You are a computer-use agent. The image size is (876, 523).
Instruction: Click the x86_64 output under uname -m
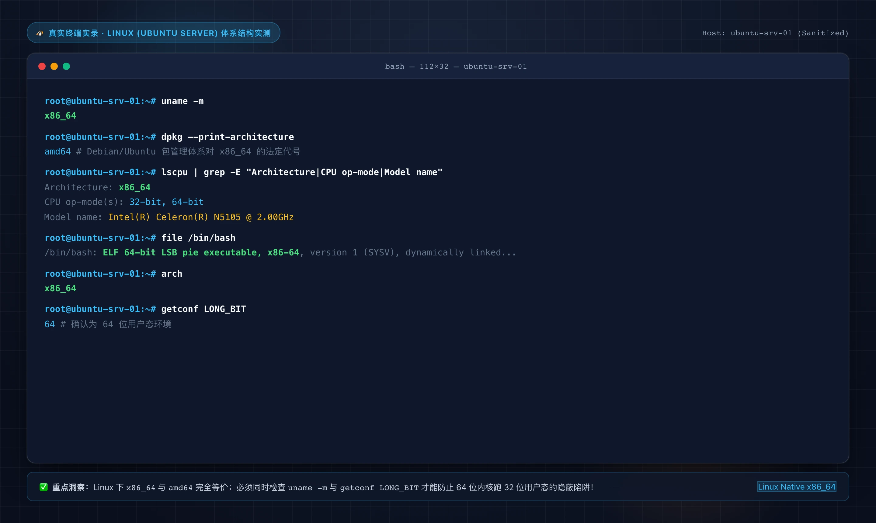[x=60, y=116]
